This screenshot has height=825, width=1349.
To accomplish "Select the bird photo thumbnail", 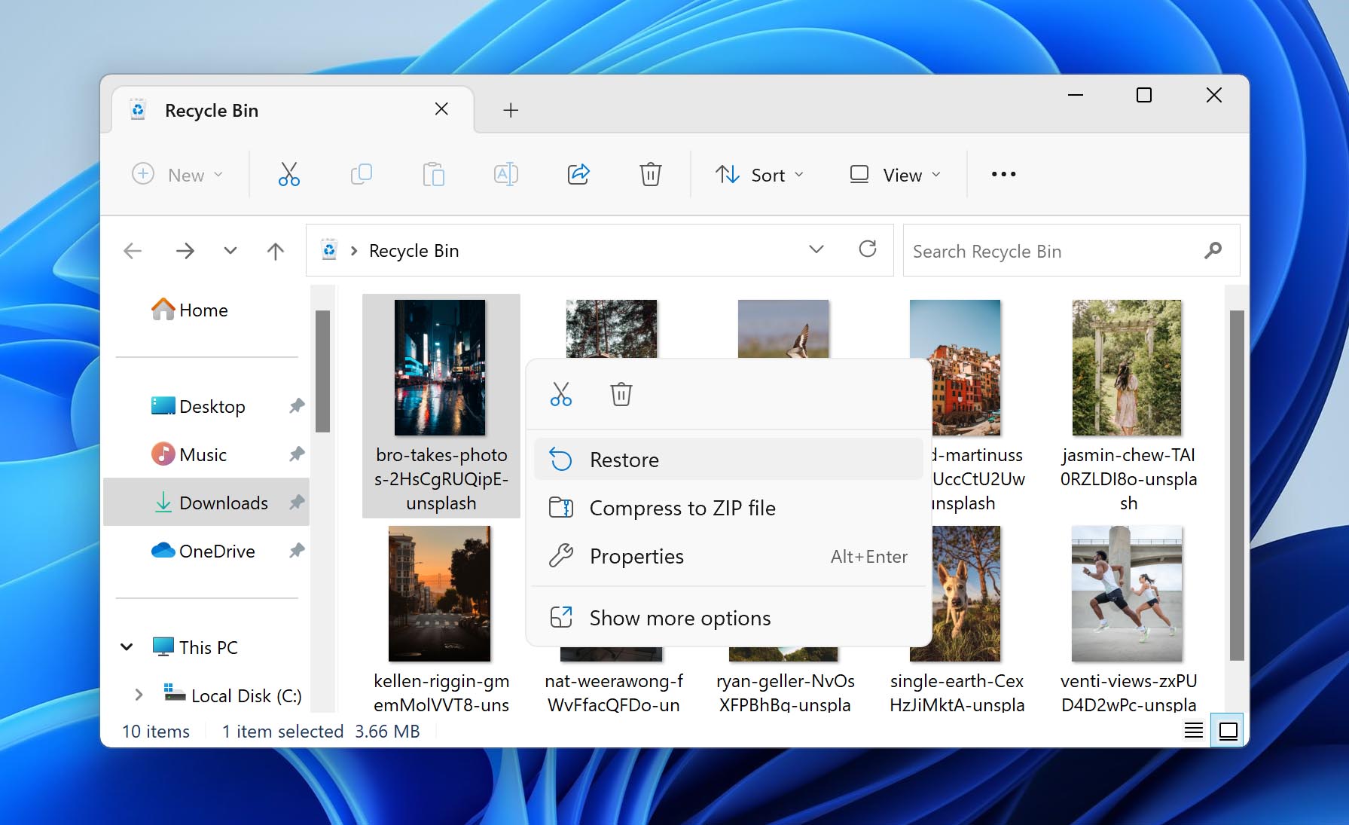I will (783, 328).
